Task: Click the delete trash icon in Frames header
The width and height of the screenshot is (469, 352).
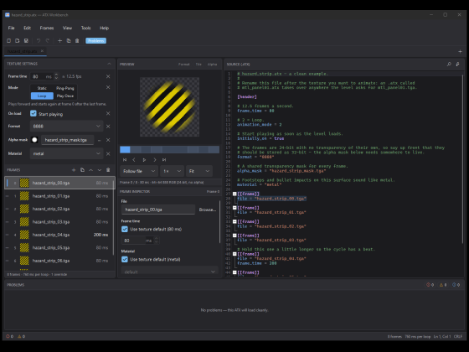Action: click(x=108, y=170)
